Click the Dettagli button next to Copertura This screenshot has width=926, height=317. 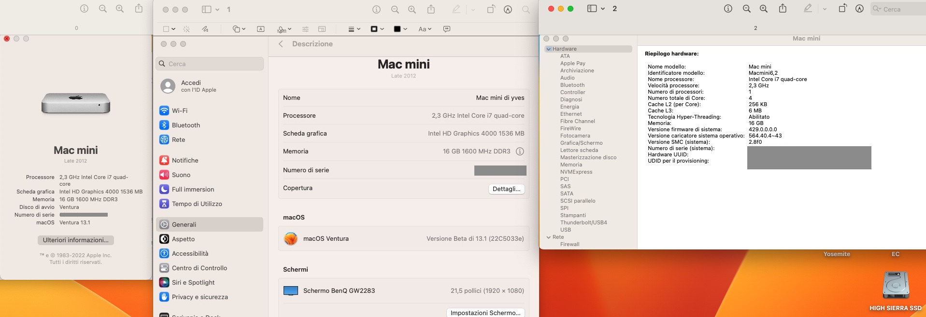pos(506,189)
